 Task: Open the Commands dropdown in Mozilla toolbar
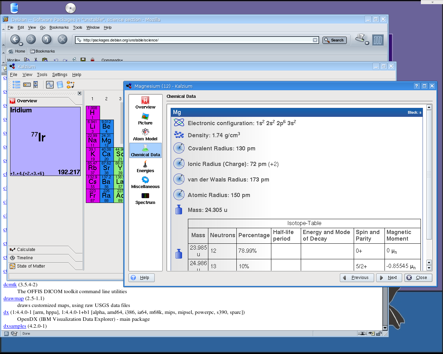click(x=112, y=60)
